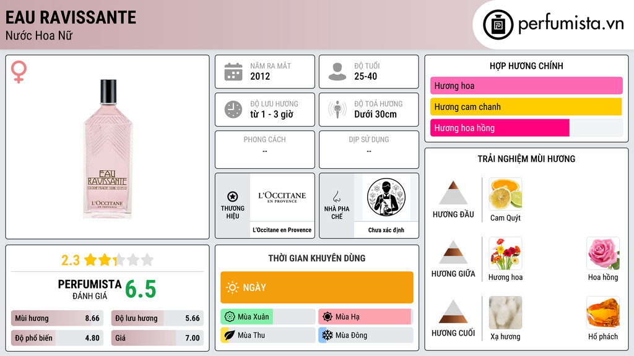Image resolution: width=634 pixels, height=356 pixels.
Task: Click the yellow star rating icons
Action: click(119, 260)
